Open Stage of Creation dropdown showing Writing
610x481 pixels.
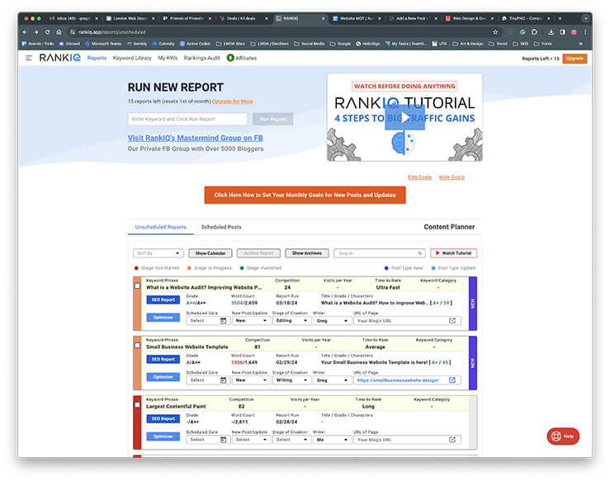[x=291, y=380]
